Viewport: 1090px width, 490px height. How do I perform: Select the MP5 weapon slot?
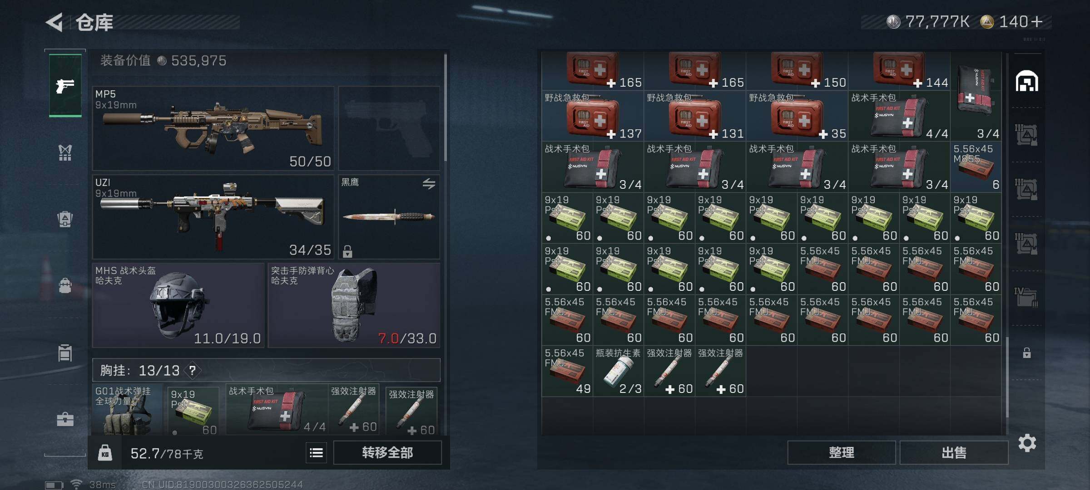(213, 128)
